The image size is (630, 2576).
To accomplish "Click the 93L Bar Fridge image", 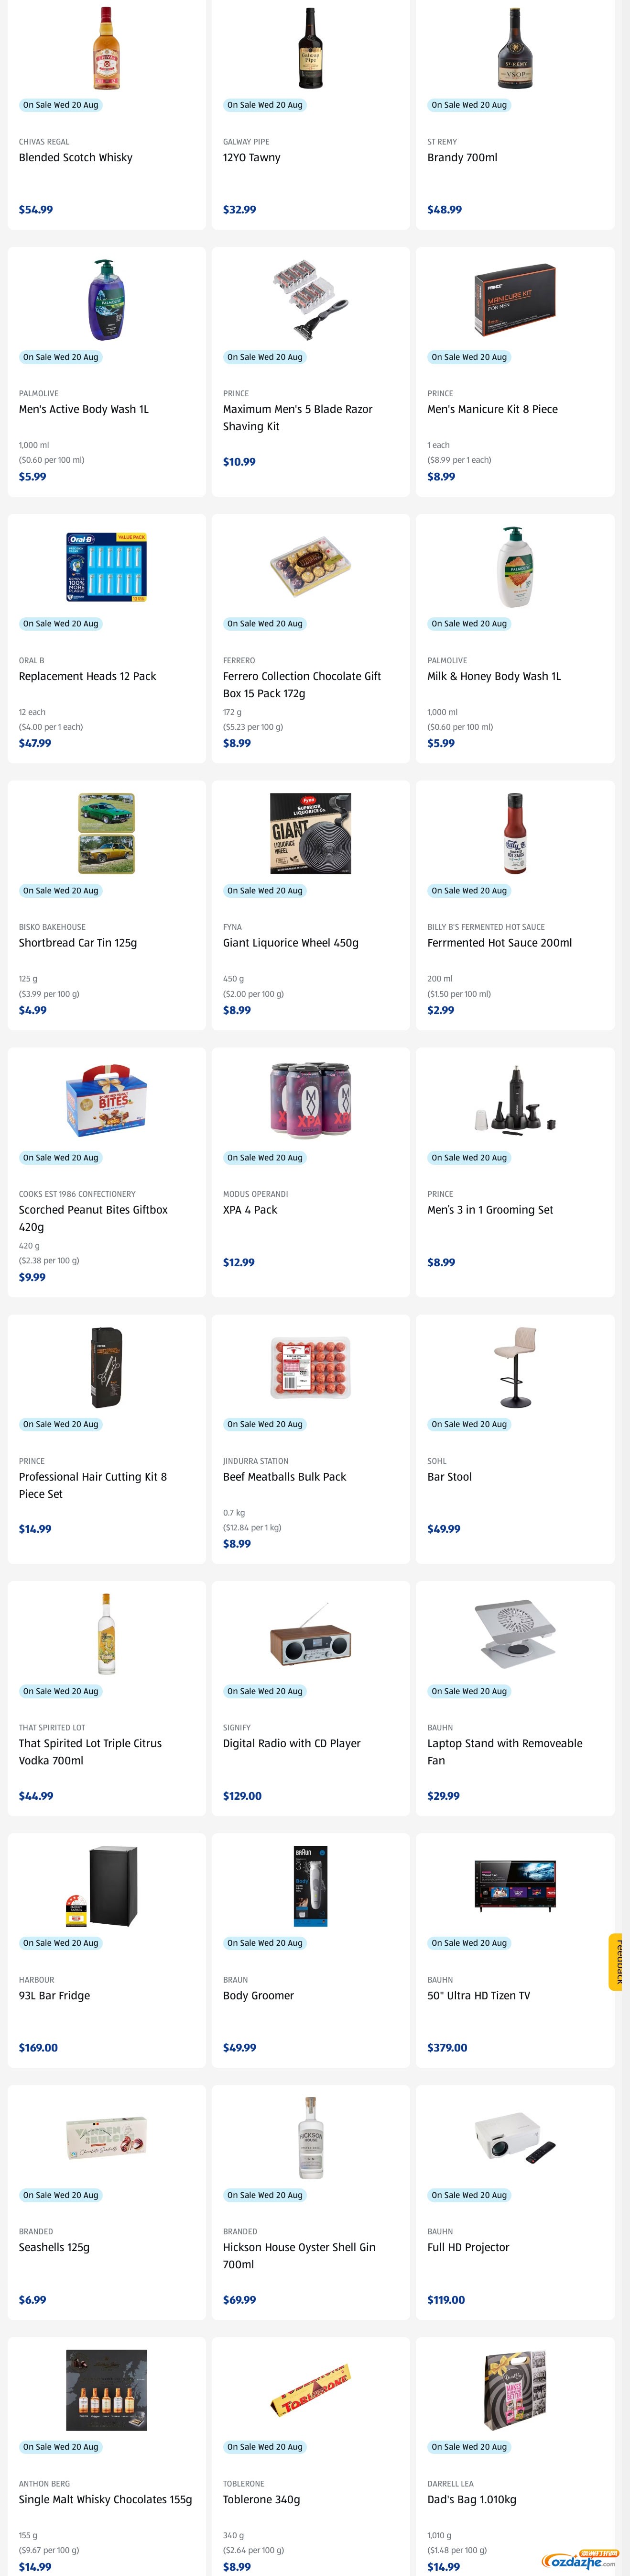I will [107, 1886].
